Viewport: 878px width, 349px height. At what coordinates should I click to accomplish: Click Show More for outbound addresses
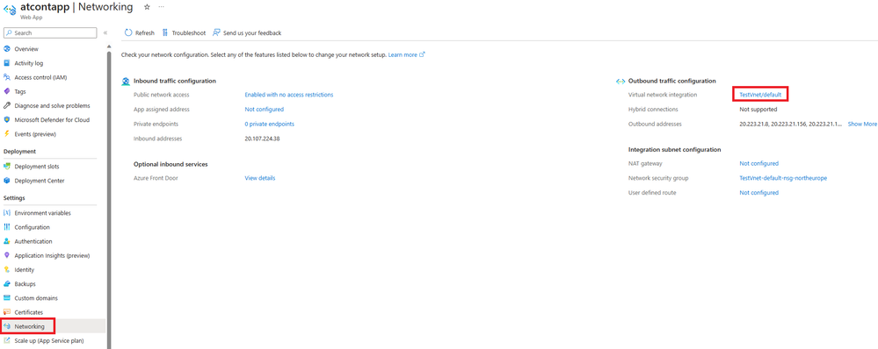862,124
